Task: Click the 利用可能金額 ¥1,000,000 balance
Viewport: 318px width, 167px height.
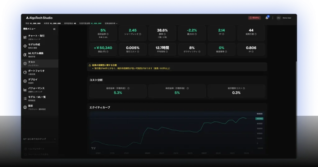Action: click(x=90, y=23)
